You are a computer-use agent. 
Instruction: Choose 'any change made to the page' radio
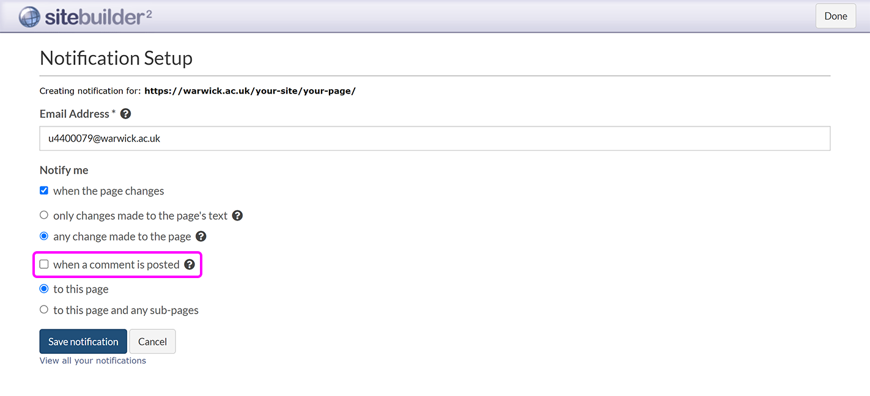[44, 237]
